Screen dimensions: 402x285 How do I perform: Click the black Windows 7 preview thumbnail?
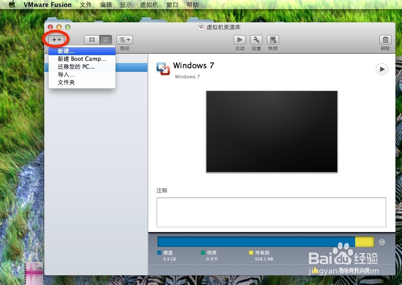click(x=272, y=131)
